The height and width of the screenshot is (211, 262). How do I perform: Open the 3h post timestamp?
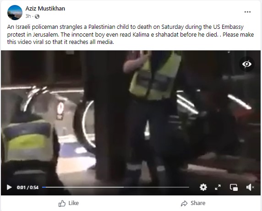click(x=28, y=16)
